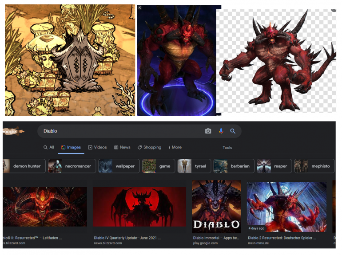Open the Diablo IV winged silhouette image
This screenshot has width=342, height=255.
tap(139, 207)
